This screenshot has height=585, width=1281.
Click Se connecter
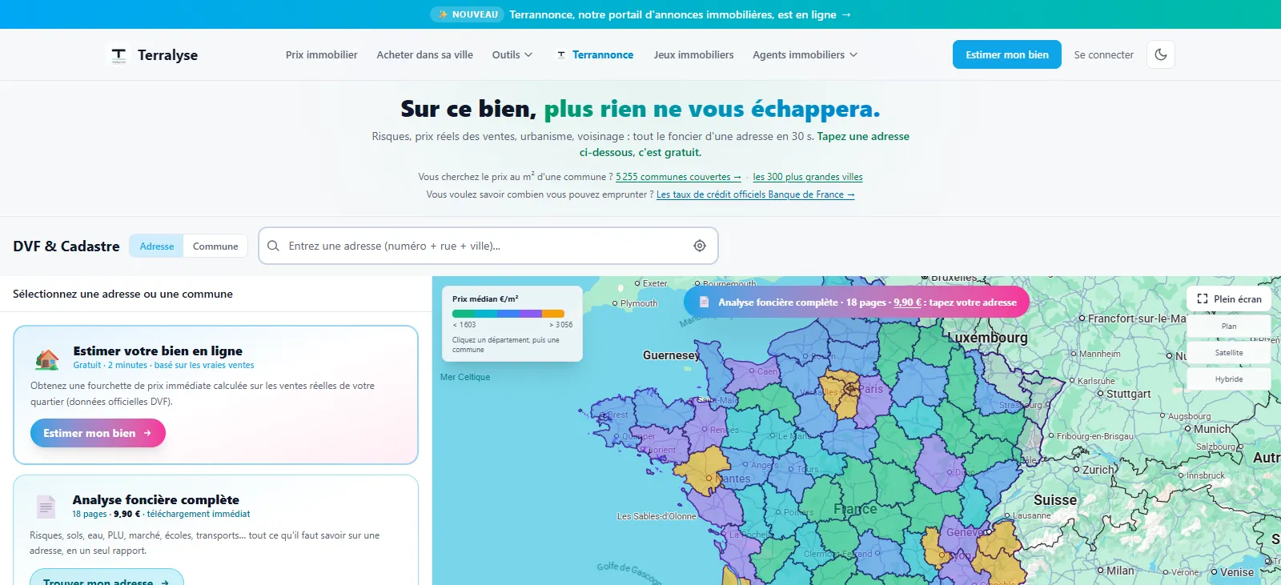click(1103, 54)
